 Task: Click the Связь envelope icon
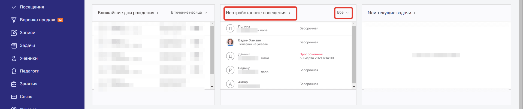[14, 97]
